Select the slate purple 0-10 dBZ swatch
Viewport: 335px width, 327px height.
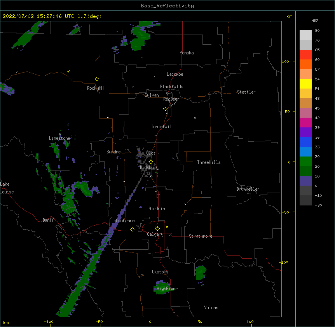(305, 181)
